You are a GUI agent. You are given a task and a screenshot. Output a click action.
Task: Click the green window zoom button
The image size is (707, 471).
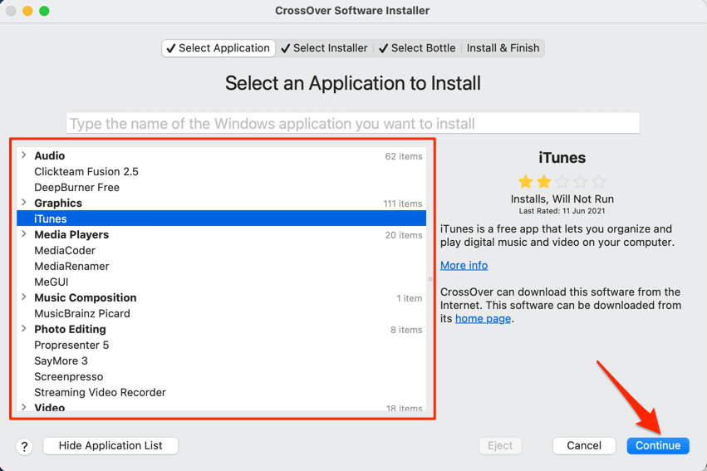(x=44, y=11)
